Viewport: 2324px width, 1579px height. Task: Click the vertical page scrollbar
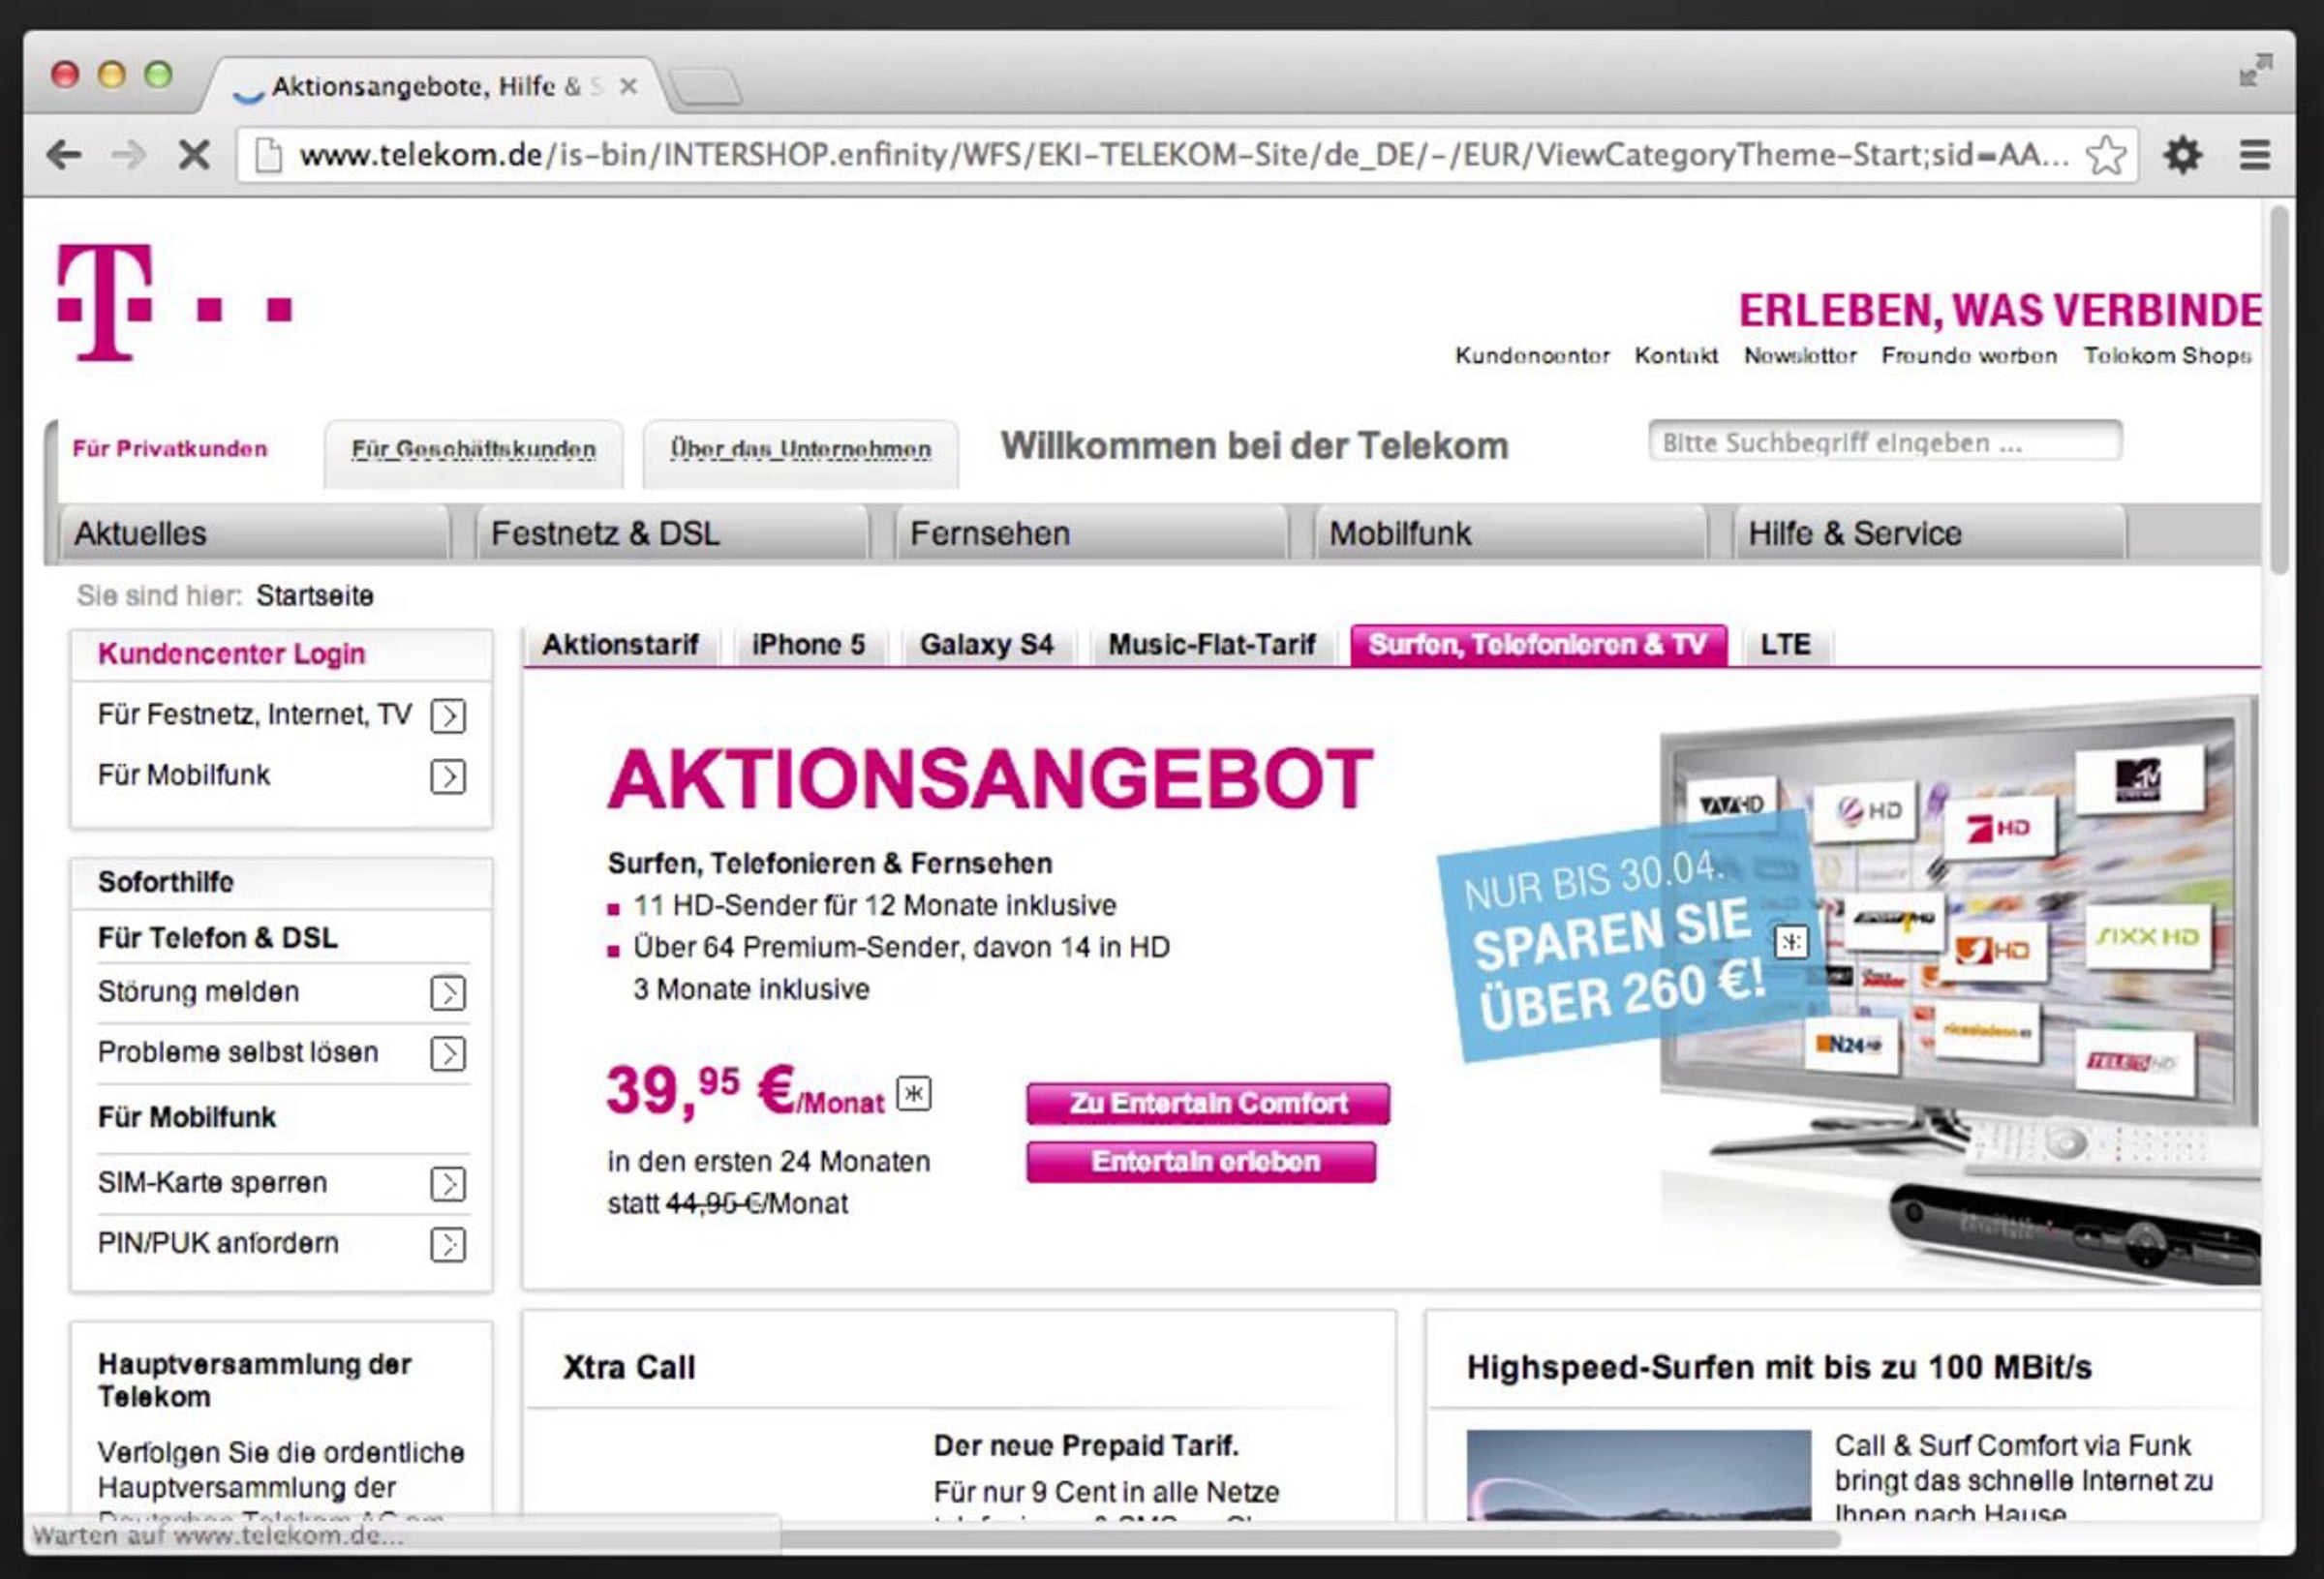pyautogui.click(x=2279, y=390)
